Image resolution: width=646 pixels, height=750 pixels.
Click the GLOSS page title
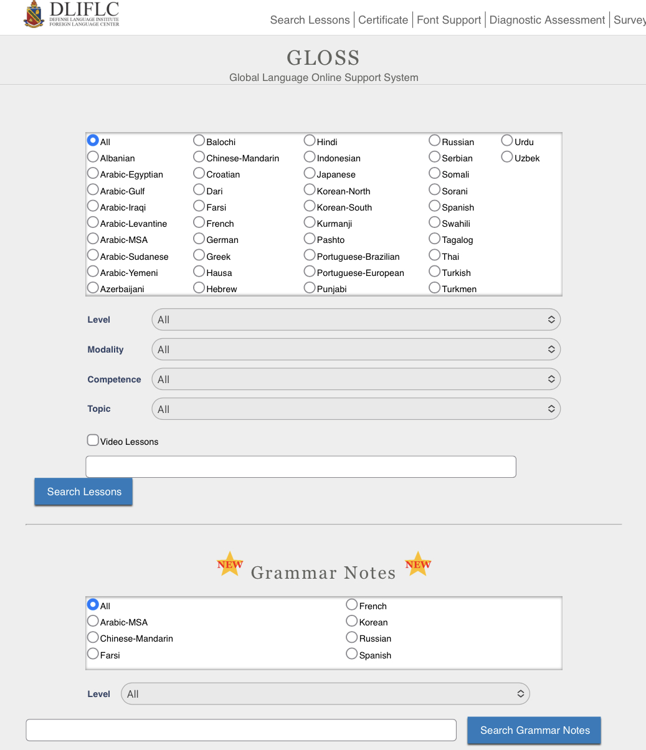(323, 58)
